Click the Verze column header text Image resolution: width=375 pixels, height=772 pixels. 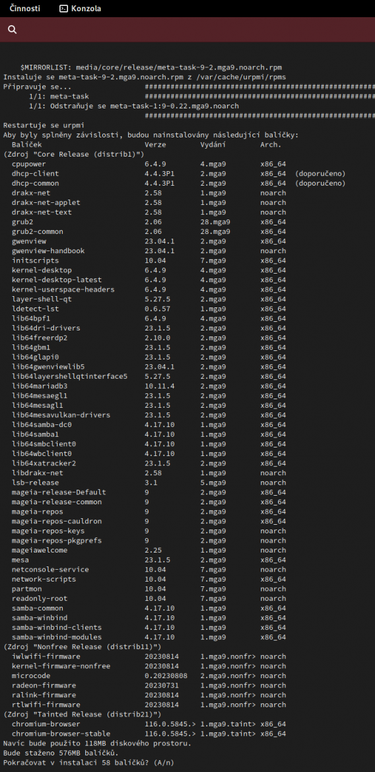point(155,145)
